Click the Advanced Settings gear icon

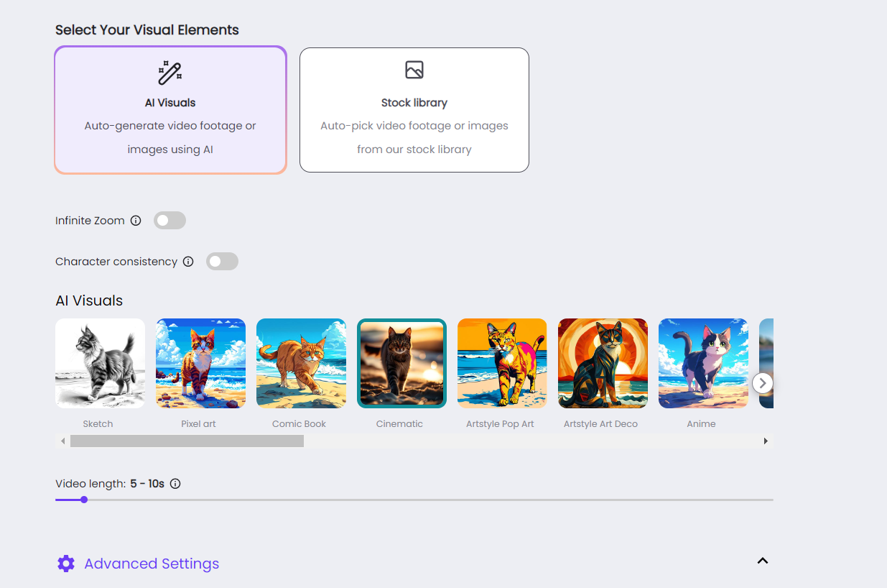coord(66,564)
